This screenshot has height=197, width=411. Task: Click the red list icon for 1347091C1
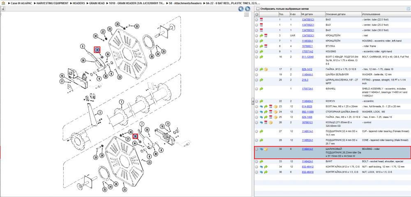click(261, 20)
